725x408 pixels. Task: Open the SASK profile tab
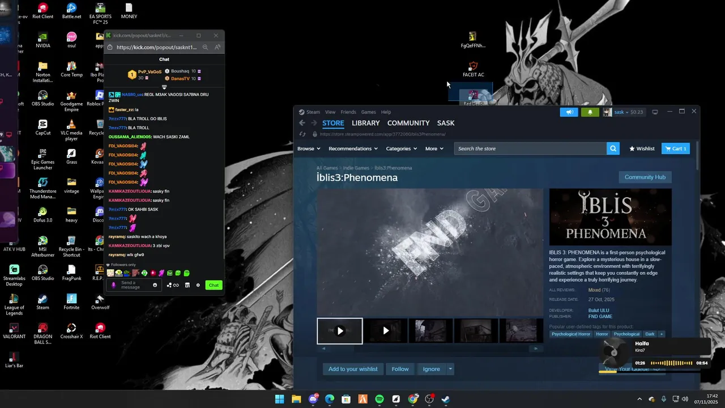coord(446,123)
